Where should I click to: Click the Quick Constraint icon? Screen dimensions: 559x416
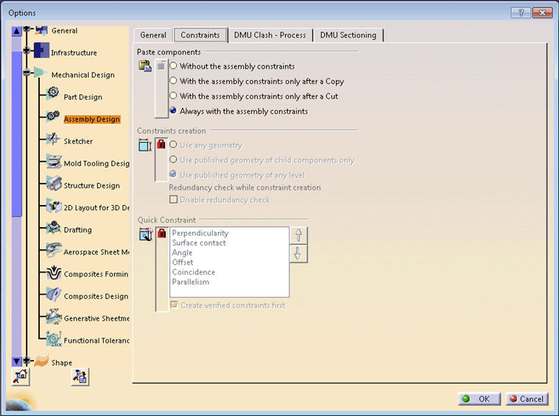(146, 234)
